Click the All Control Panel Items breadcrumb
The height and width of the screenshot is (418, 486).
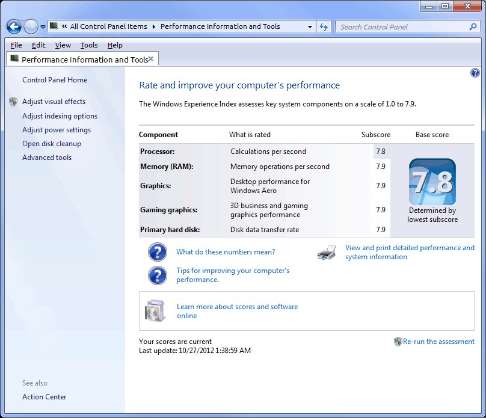click(x=108, y=26)
